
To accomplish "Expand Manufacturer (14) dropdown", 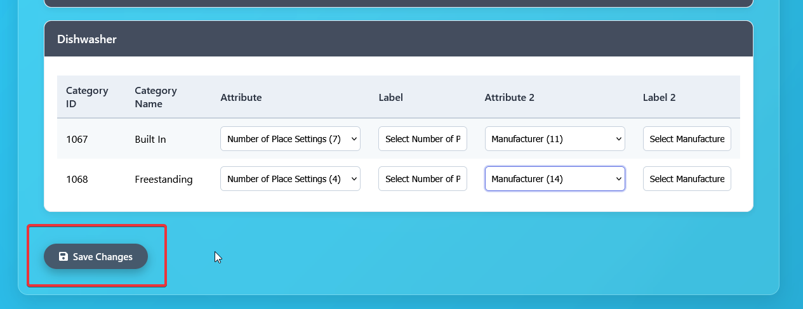I will (554, 179).
